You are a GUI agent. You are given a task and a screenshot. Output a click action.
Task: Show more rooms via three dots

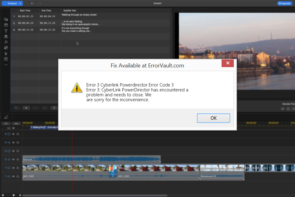[x=6, y=65]
